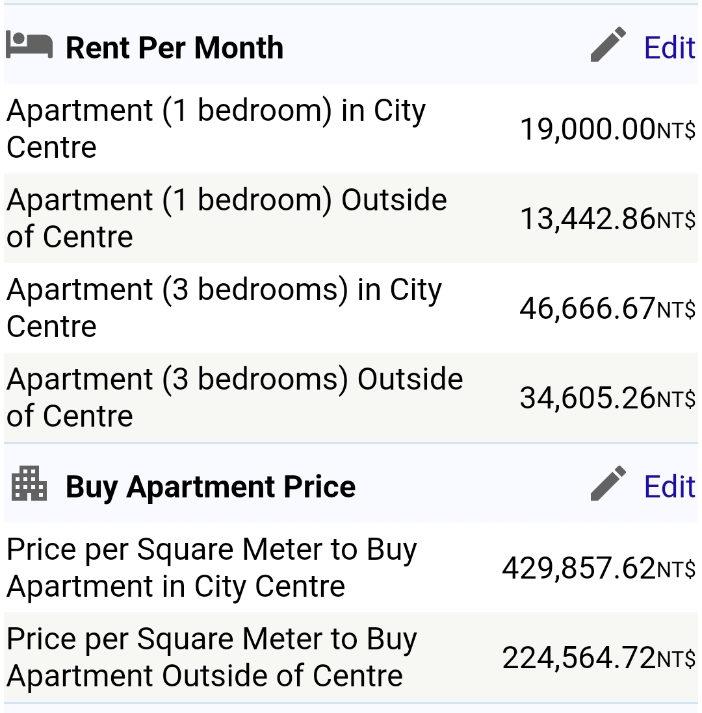Select the 34,605.26 NT$ price value
Viewport: 702px width, 713px height.
[608, 398]
